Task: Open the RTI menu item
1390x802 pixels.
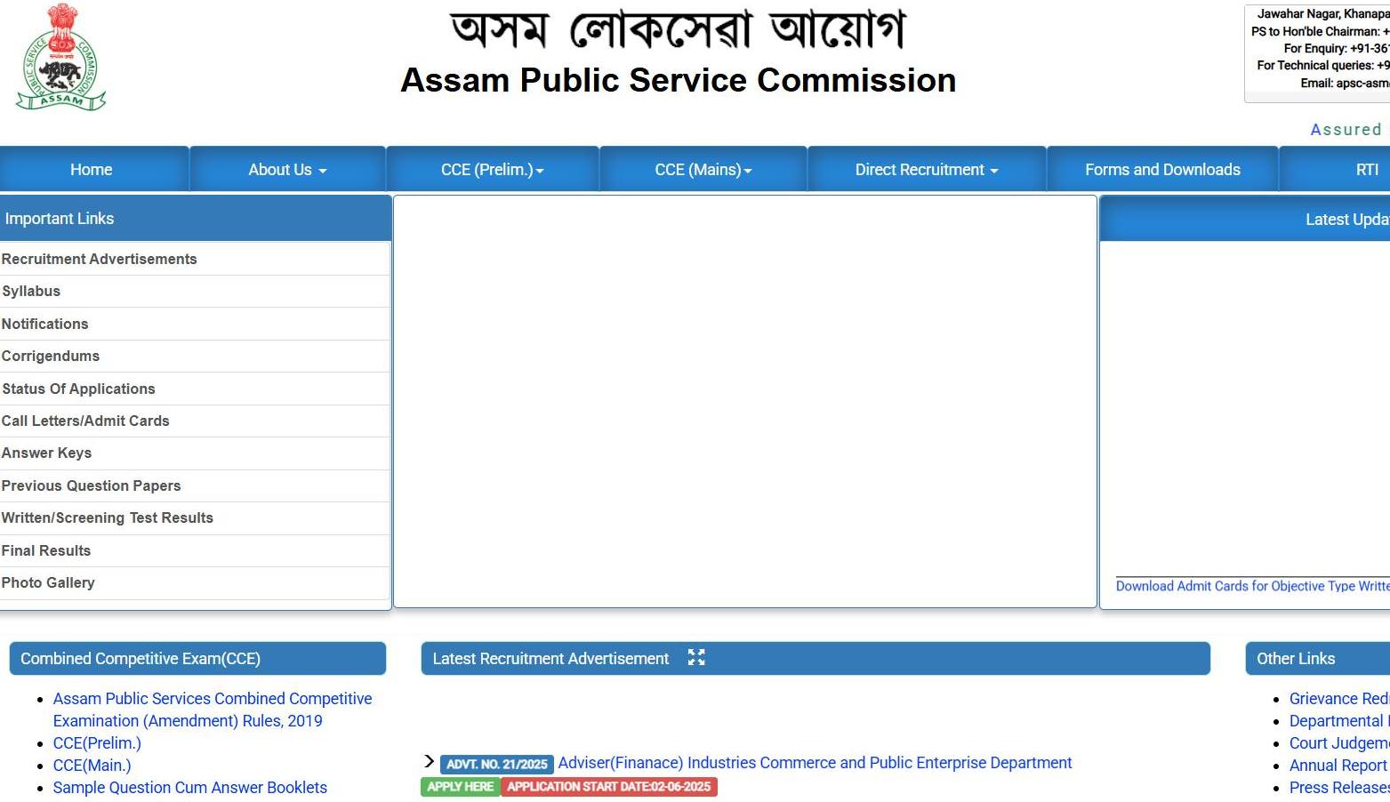Action: click(x=1367, y=169)
